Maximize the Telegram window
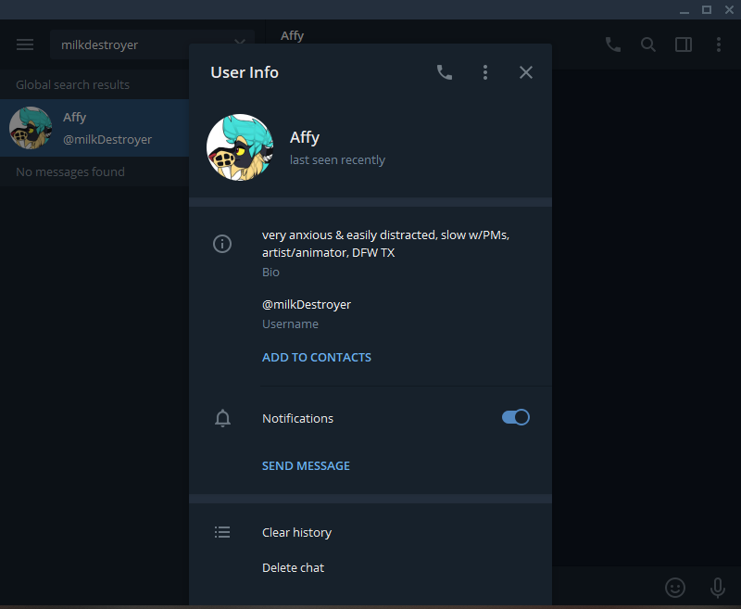This screenshot has height=609, width=741. [x=707, y=10]
